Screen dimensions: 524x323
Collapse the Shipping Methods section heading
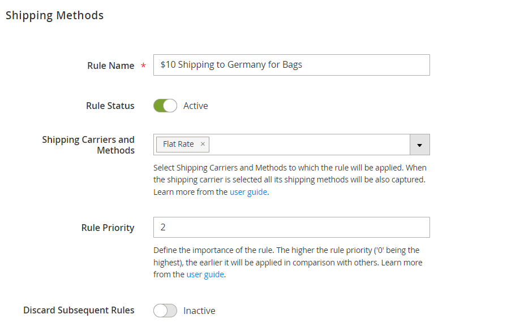[x=54, y=15]
